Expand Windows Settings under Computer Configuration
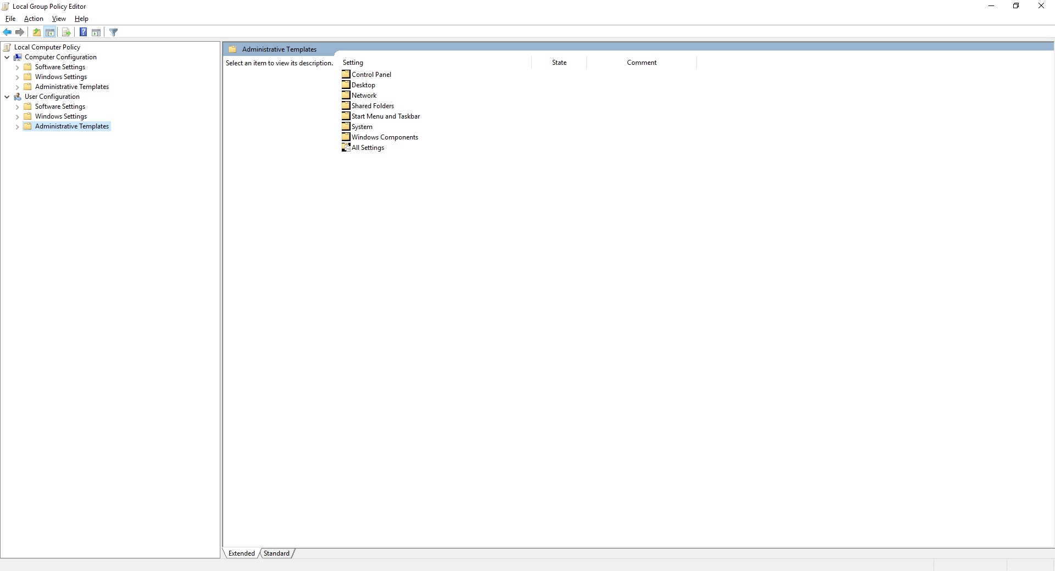Viewport: 1055px width, 571px height. click(17, 77)
